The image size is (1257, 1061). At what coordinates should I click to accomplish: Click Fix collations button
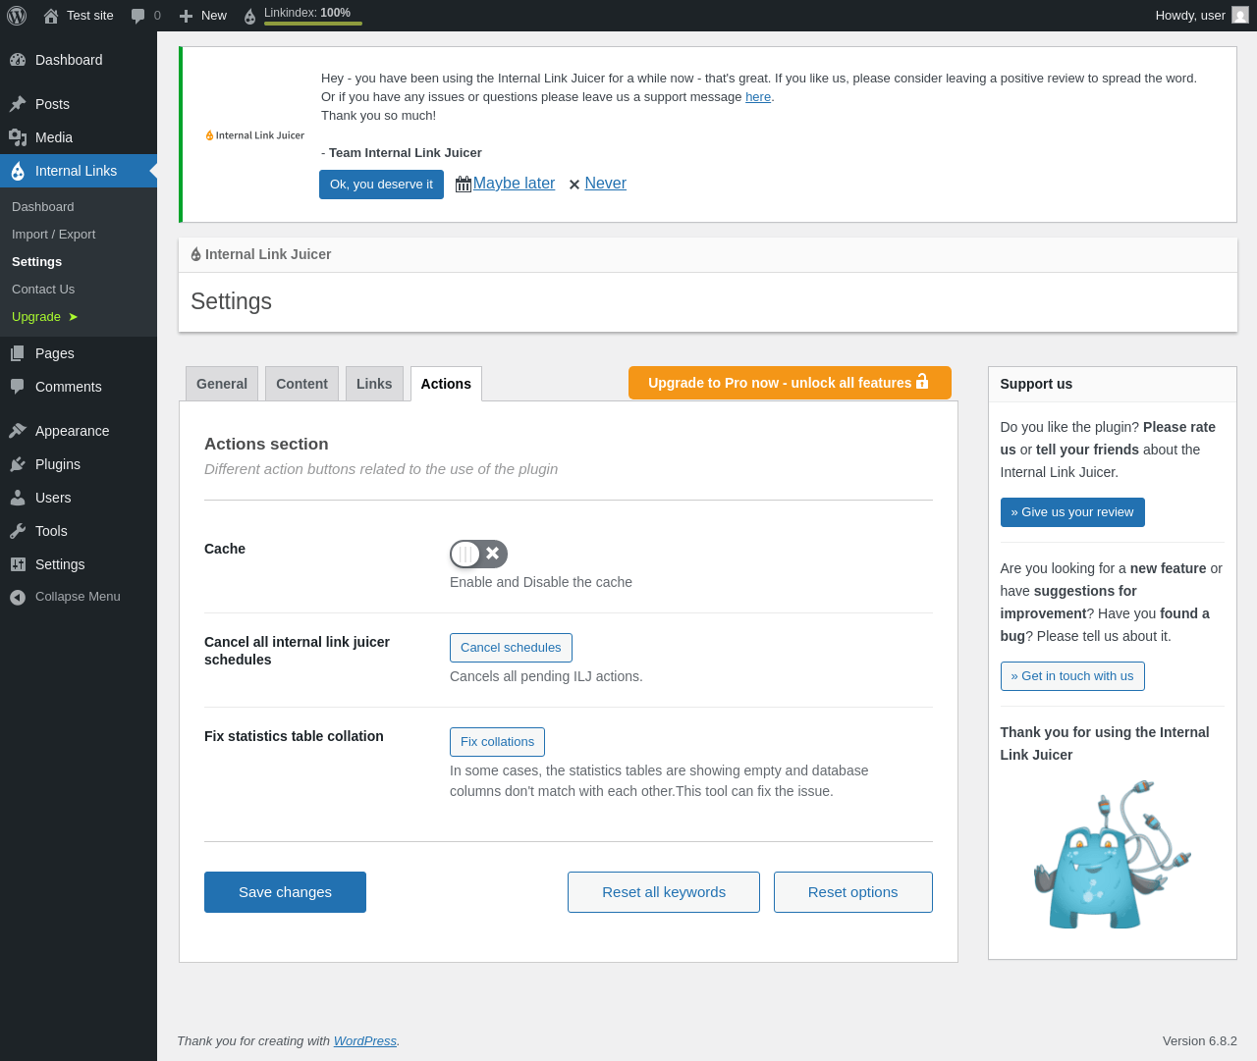tap(497, 742)
